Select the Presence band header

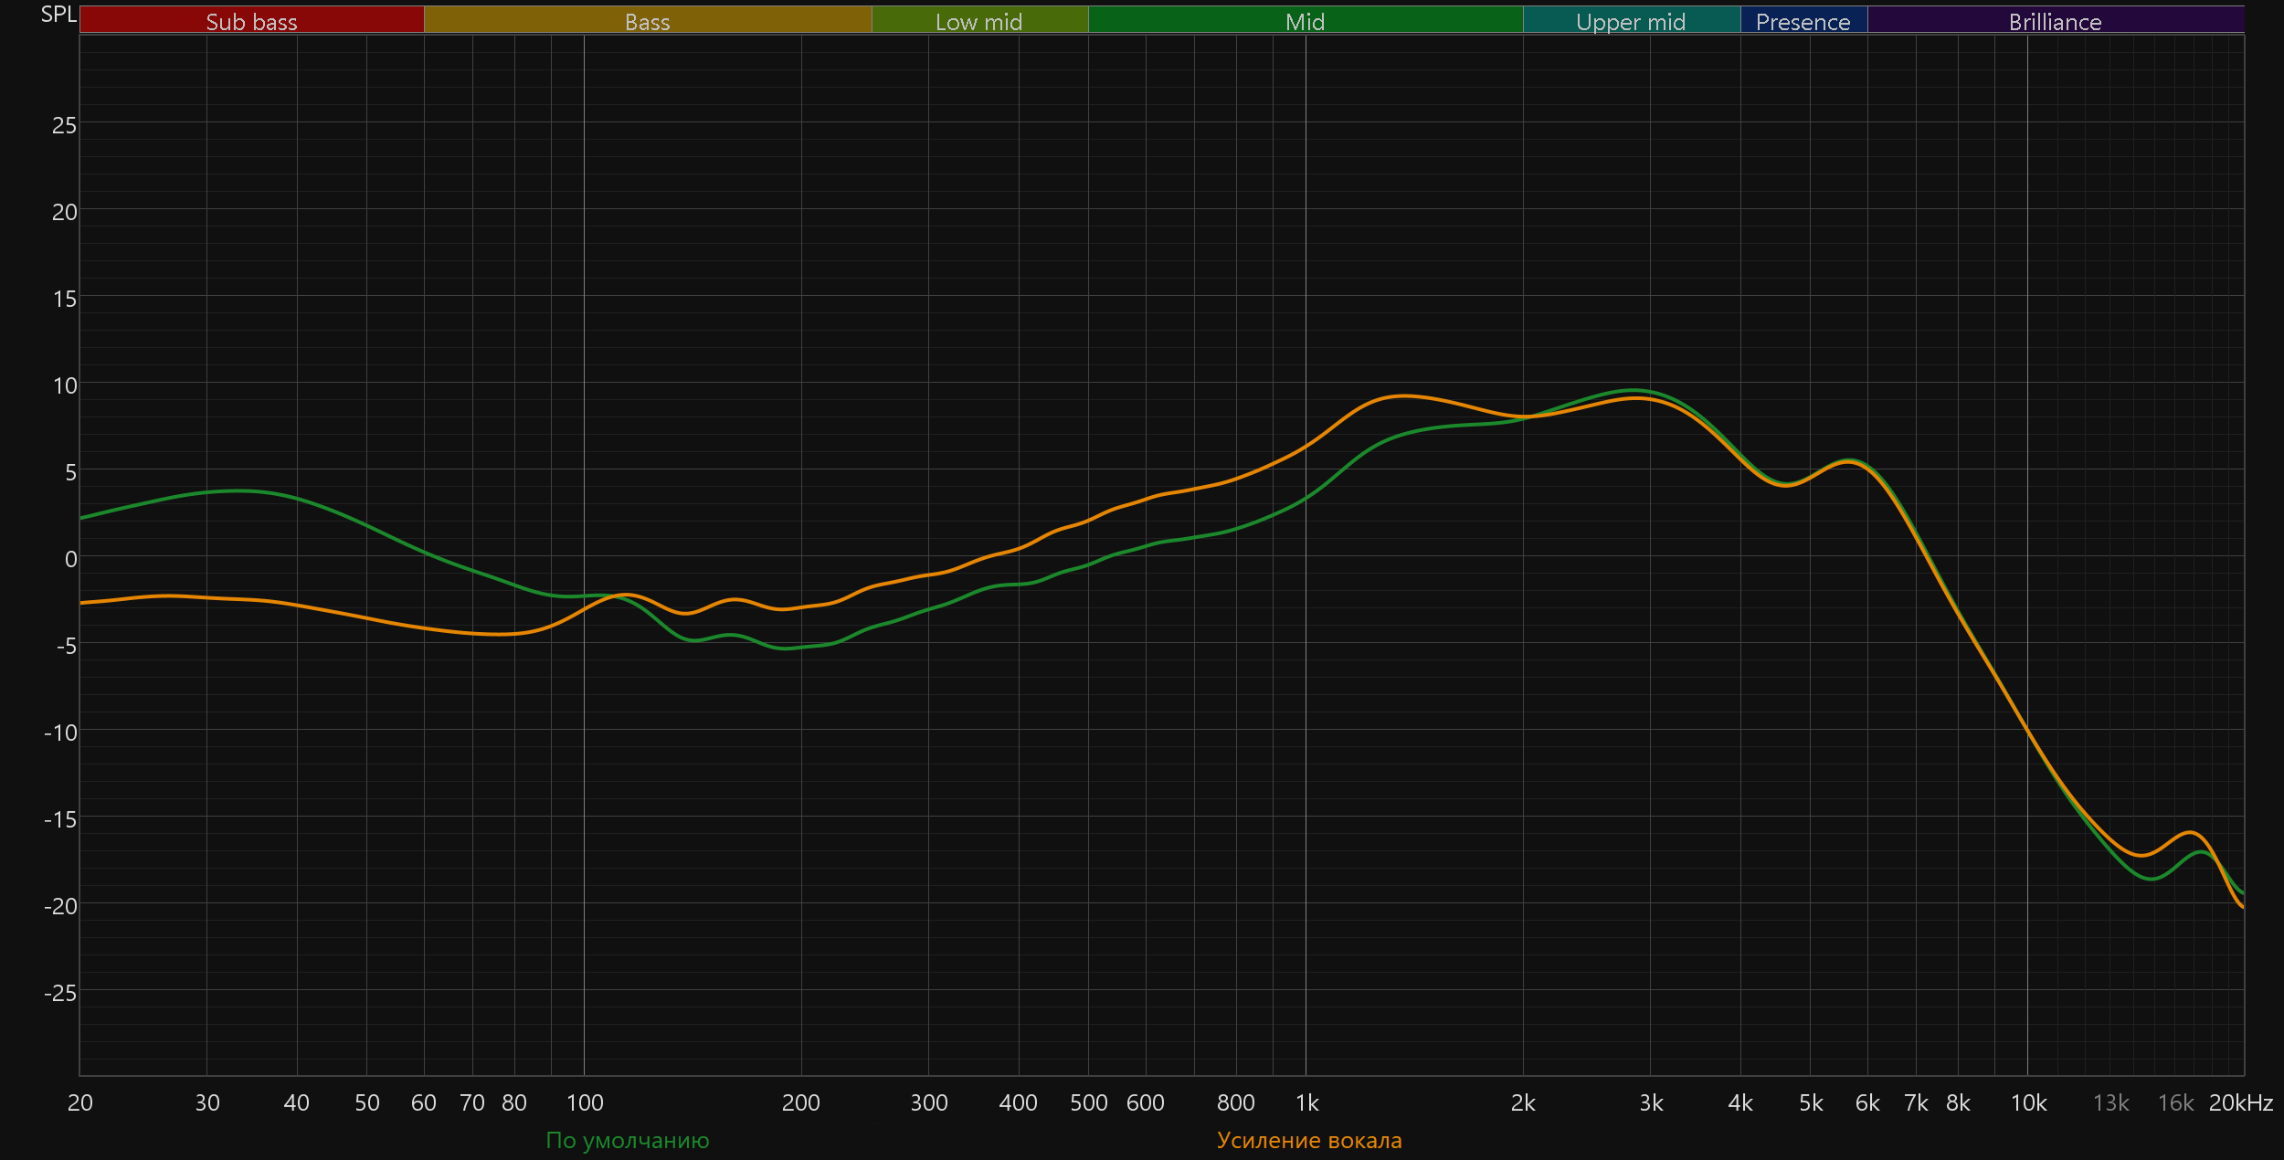1803,21
